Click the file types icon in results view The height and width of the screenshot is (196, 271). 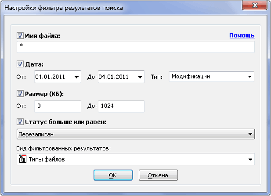22,159
